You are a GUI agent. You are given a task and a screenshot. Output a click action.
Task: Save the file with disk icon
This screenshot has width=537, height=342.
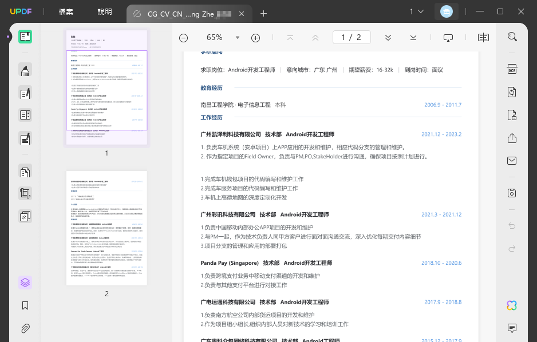tap(512, 193)
